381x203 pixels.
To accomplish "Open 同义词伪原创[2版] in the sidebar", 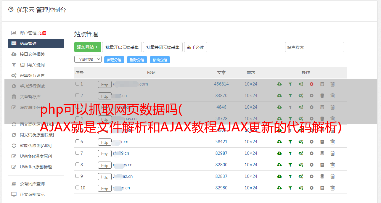I will pyautogui.click(x=37, y=135).
